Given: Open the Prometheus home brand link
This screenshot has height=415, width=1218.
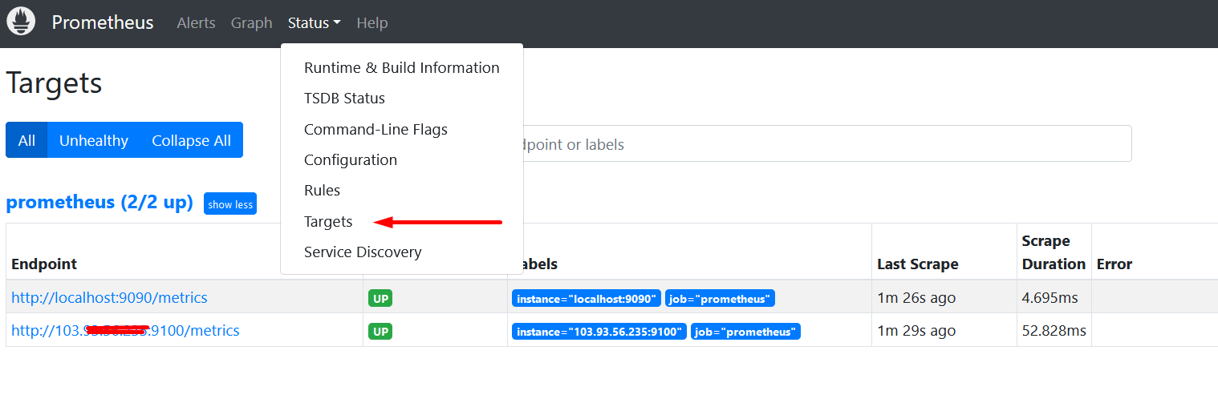Looking at the screenshot, I should pyautogui.click(x=102, y=22).
